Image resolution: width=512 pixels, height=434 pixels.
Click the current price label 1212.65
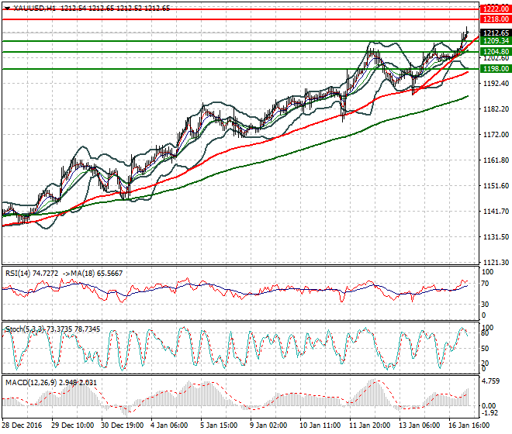click(496, 33)
